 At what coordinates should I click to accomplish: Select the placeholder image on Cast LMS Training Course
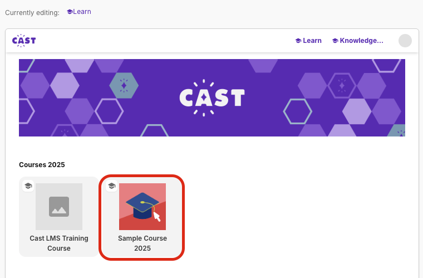(59, 207)
